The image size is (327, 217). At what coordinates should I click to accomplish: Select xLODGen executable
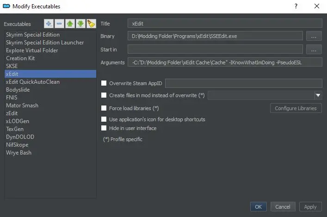pyautogui.click(x=50, y=121)
